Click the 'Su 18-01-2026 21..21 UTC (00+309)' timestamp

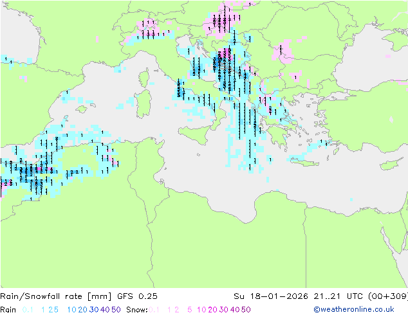(320, 296)
